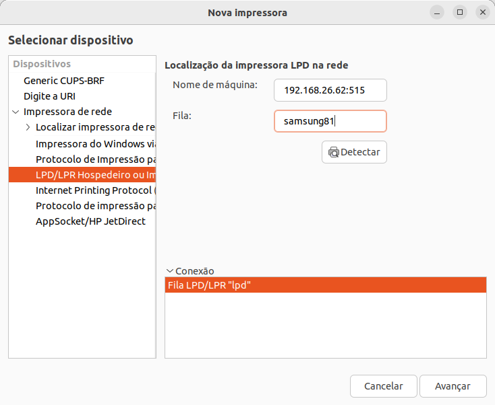Collapse the Impressora de rede tree arrow

(x=16, y=112)
